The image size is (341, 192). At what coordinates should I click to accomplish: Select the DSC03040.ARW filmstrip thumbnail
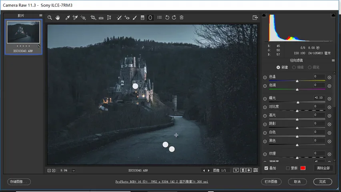click(x=23, y=32)
